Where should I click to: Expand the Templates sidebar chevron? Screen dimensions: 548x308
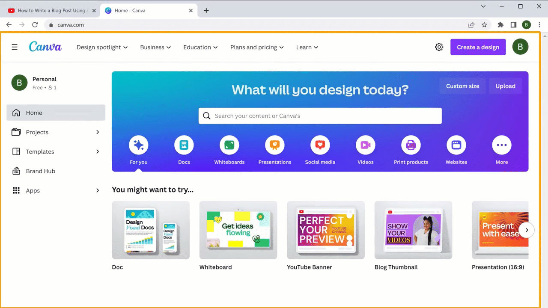pos(98,151)
